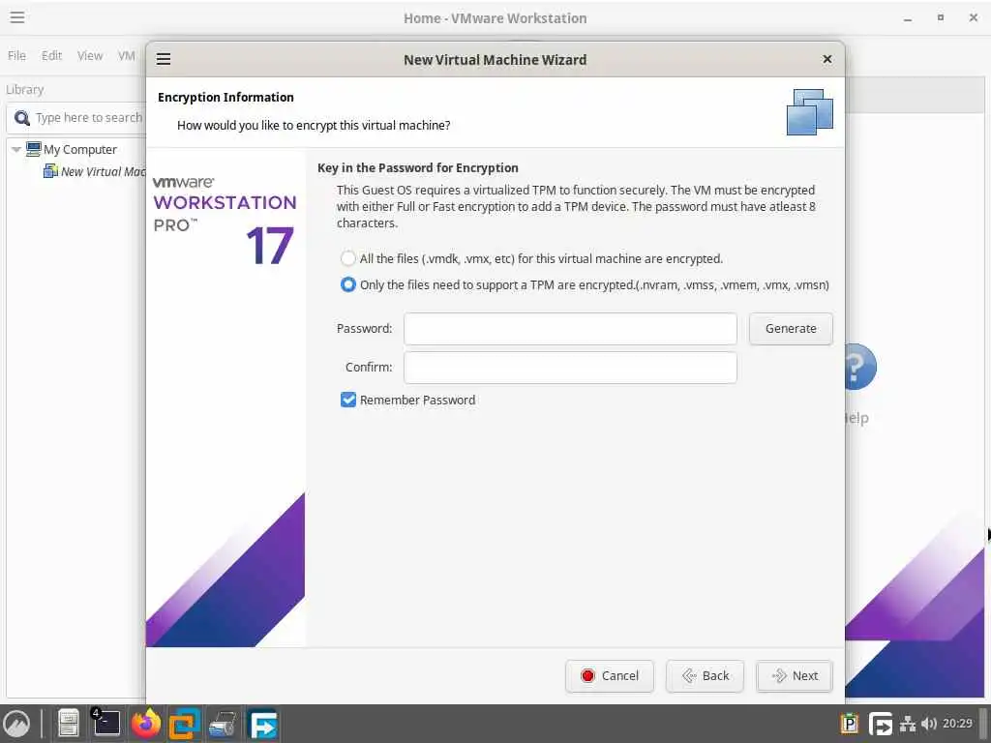Click the tray arrow application icon
Viewport: 991px width, 743px height.
tap(881, 724)
